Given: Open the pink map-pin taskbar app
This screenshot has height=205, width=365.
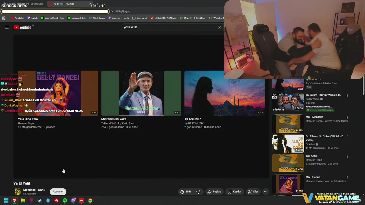Looking at the screenshot, I should pyautogui.click(x=31, y=200).
